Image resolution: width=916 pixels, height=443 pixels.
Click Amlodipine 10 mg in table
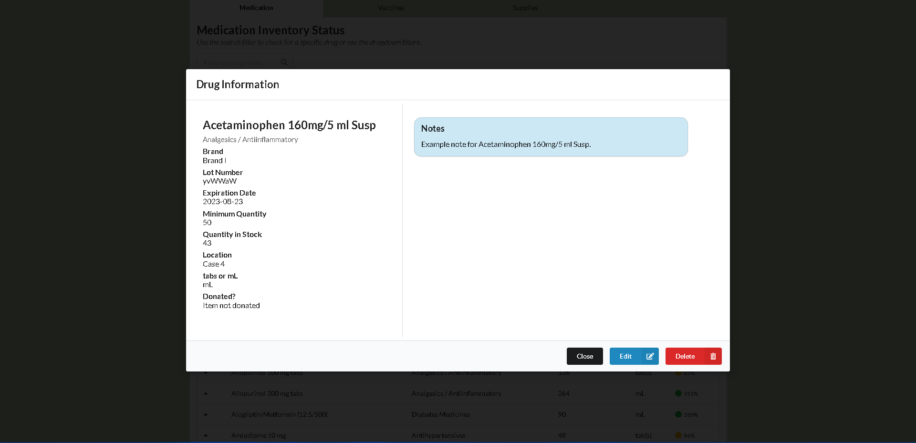[x=259, y=435]
